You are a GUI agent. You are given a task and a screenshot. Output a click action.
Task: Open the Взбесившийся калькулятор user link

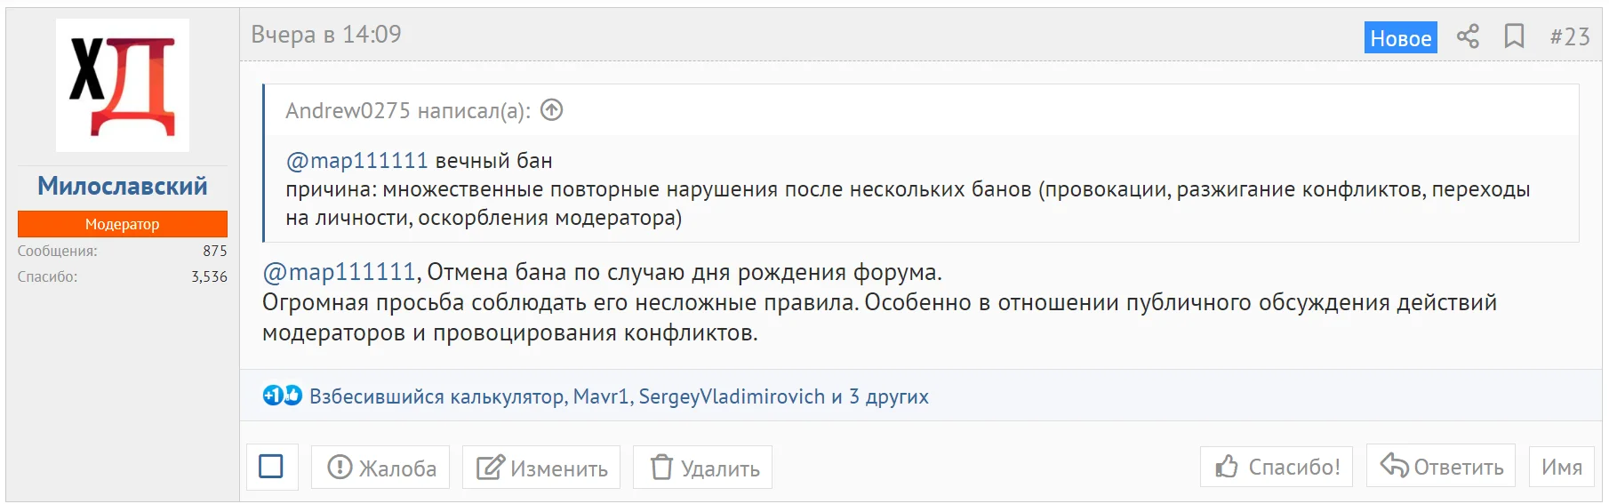pyautogui.click(x=437, y=396)
